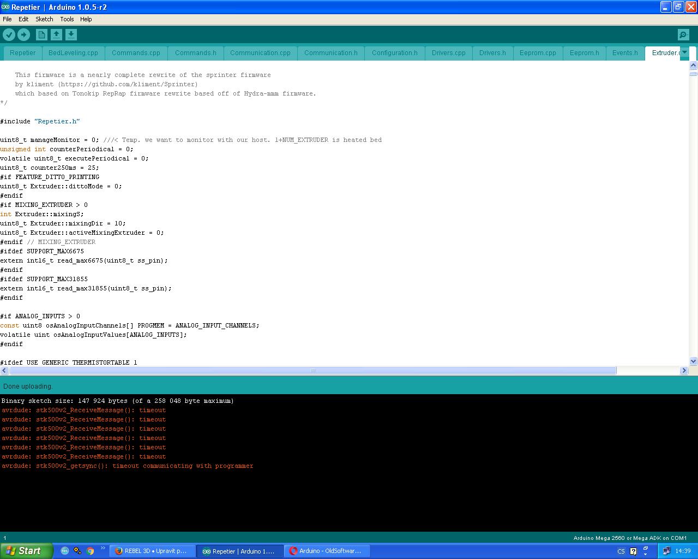The height and width of the screenshot is (559, 698).
Task: Click the horizontal scrollbar in code editor
Action: click(312, 371)
